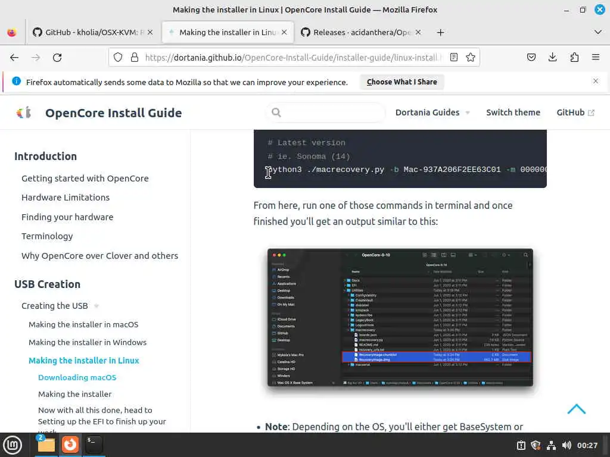The width and height of the screenshot is (610, 457).
Task: Open the terminal from taskbar
Action: pos(94,444)
